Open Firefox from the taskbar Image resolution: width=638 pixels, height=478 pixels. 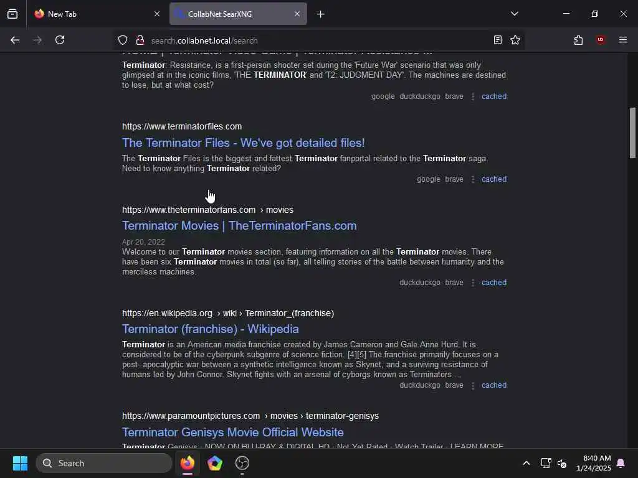coord(188,463)
